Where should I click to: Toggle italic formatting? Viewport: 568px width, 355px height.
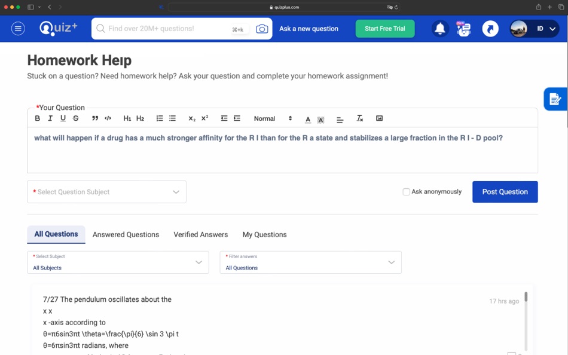[x=50, y=118]
